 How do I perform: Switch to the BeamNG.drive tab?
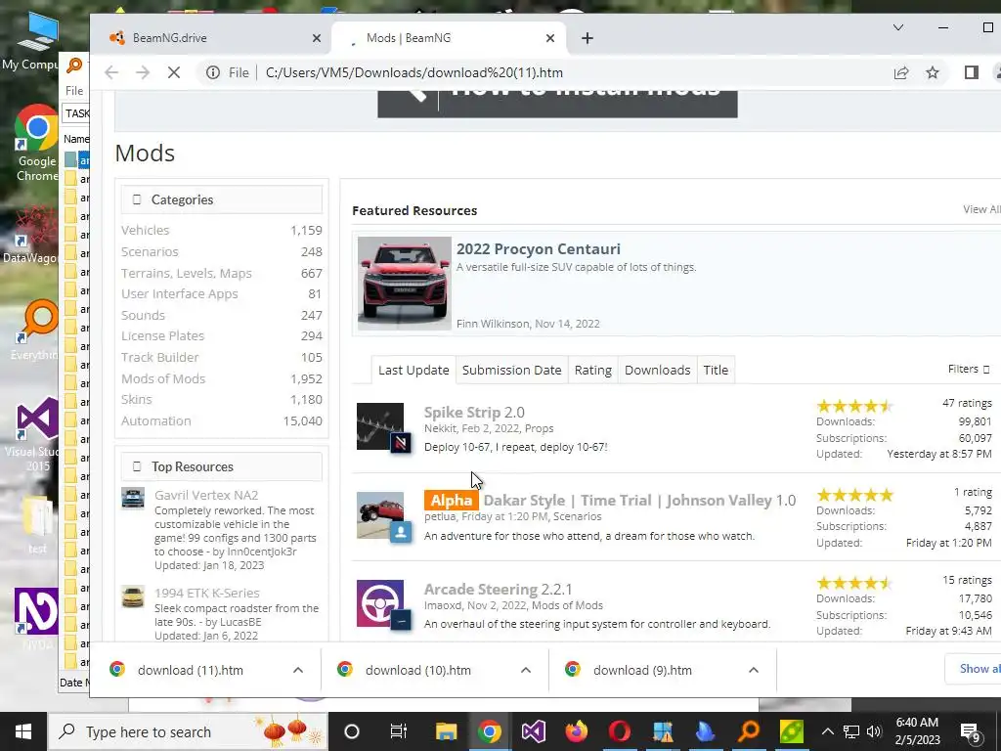[x=211, y=38]
